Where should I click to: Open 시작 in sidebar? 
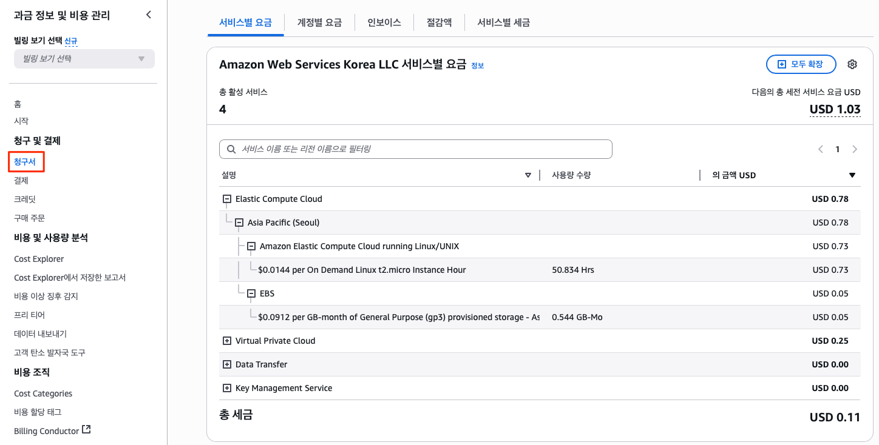pos(21,121)
